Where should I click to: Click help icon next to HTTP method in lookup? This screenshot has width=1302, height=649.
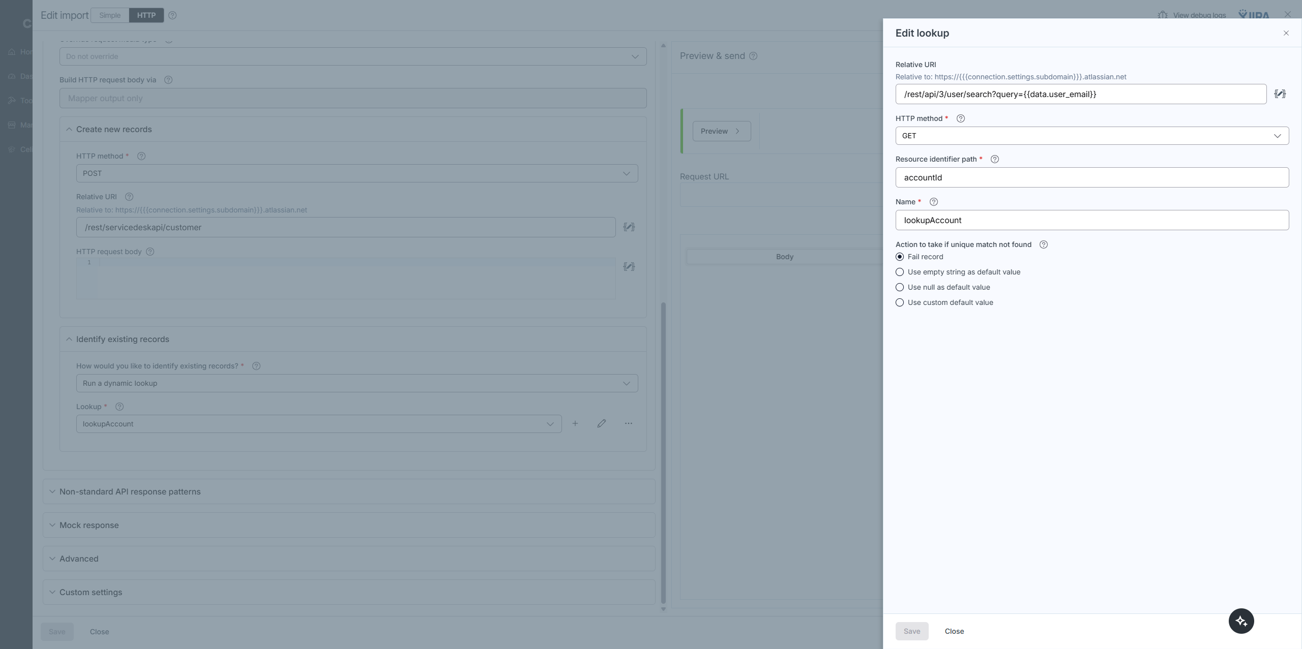pos(960,118)
